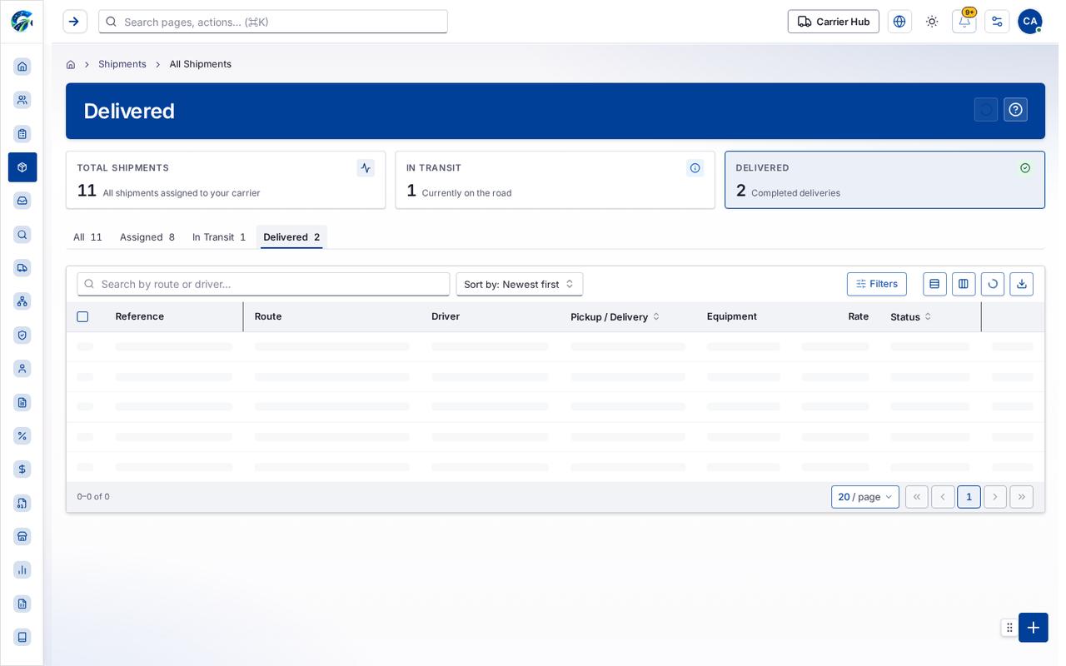Switch to the All 11 tab

(x=87, y=237)
